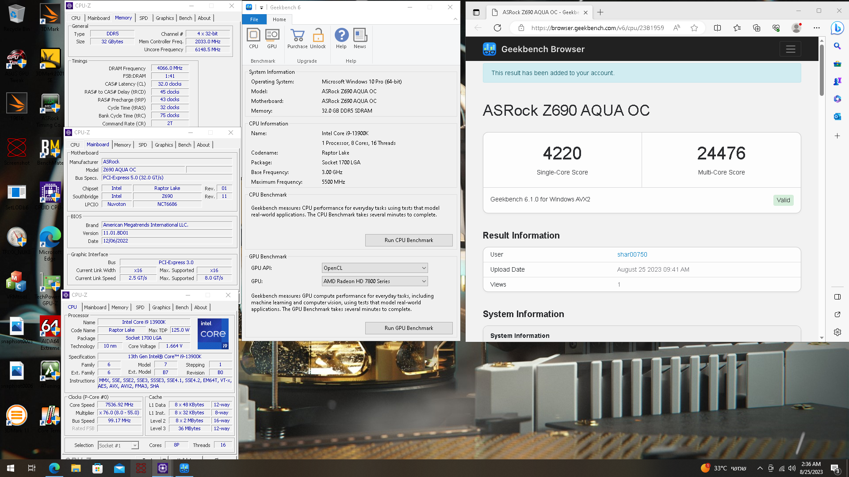Add a site with Edge sidebar plus icon
This screenshot has height=477, width=849.
point(837,136)
